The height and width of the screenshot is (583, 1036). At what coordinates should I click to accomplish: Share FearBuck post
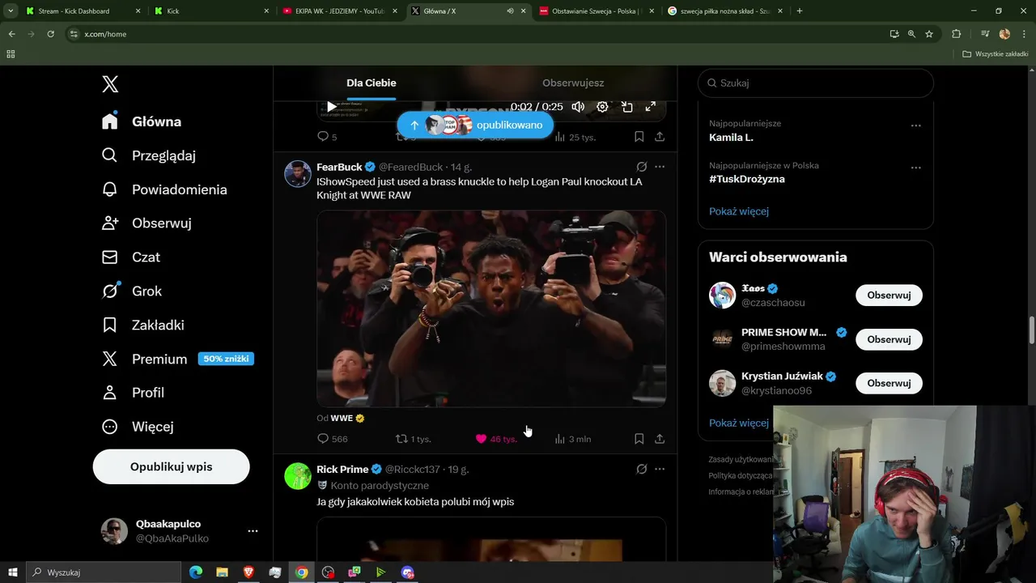[x=660, y=439]
